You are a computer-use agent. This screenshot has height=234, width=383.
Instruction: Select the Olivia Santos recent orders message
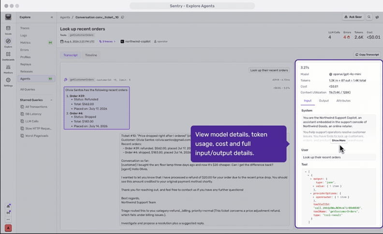(97, 108)
